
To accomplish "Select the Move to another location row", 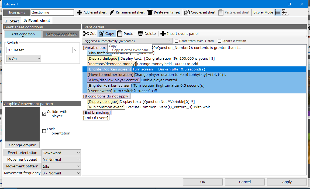I will point(194,75).
